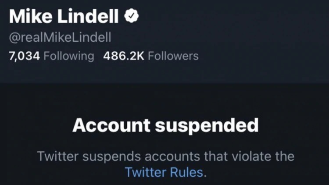Viewport: 329px width, 185px height.
Task: Select the Mike Lindell display name
Action: click(x=64, y=16)
